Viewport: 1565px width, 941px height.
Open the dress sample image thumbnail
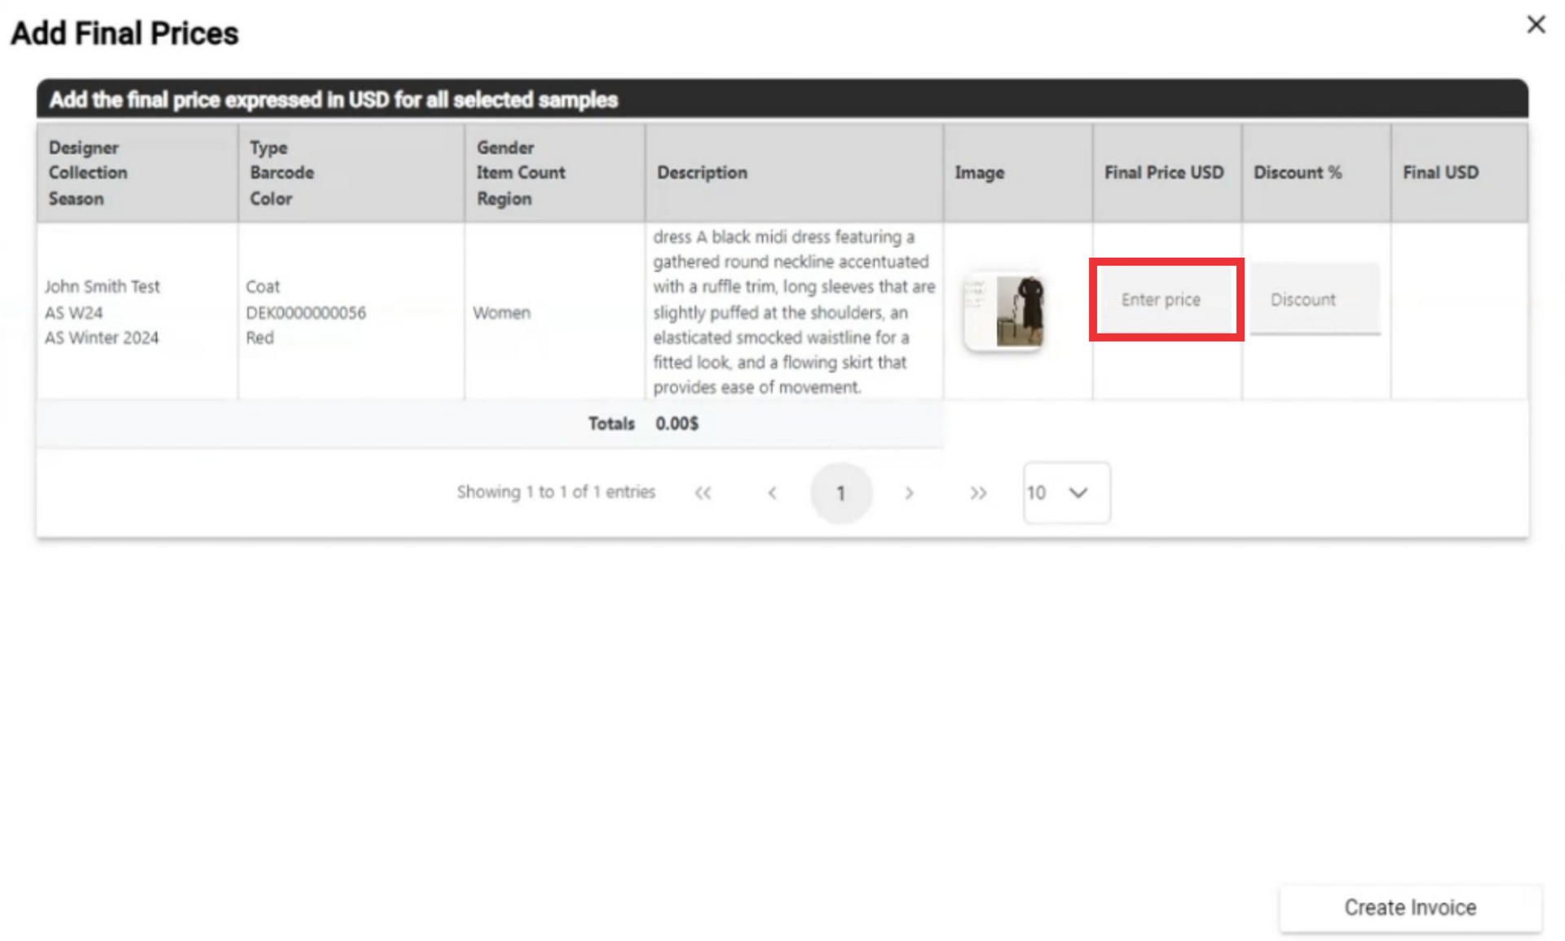pos(1004,311)
